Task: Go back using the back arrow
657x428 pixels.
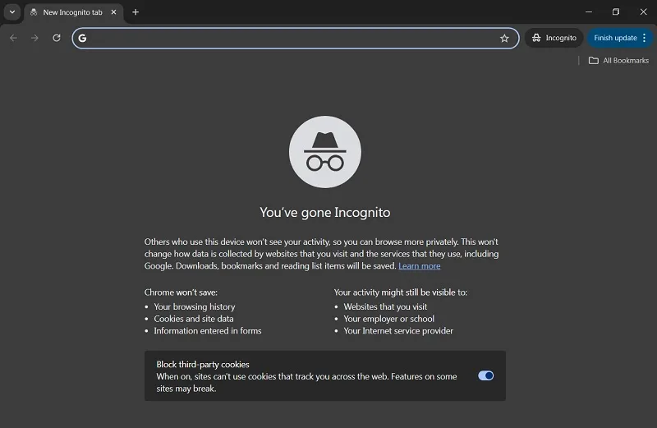Action: click(13, 38)
